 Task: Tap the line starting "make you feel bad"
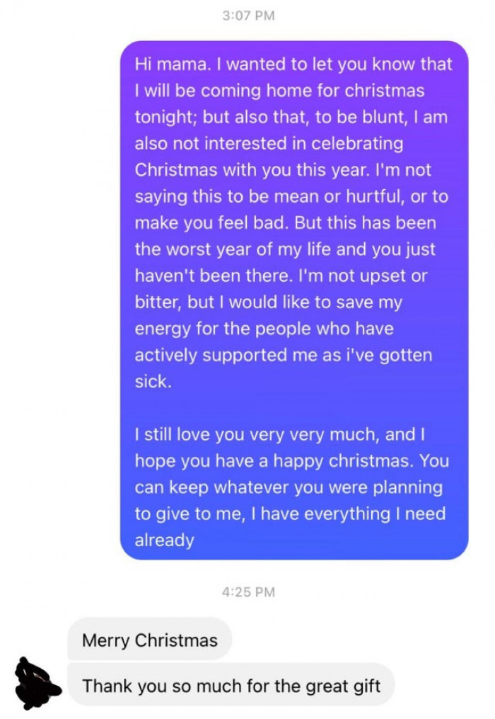(x=212, y=223)
